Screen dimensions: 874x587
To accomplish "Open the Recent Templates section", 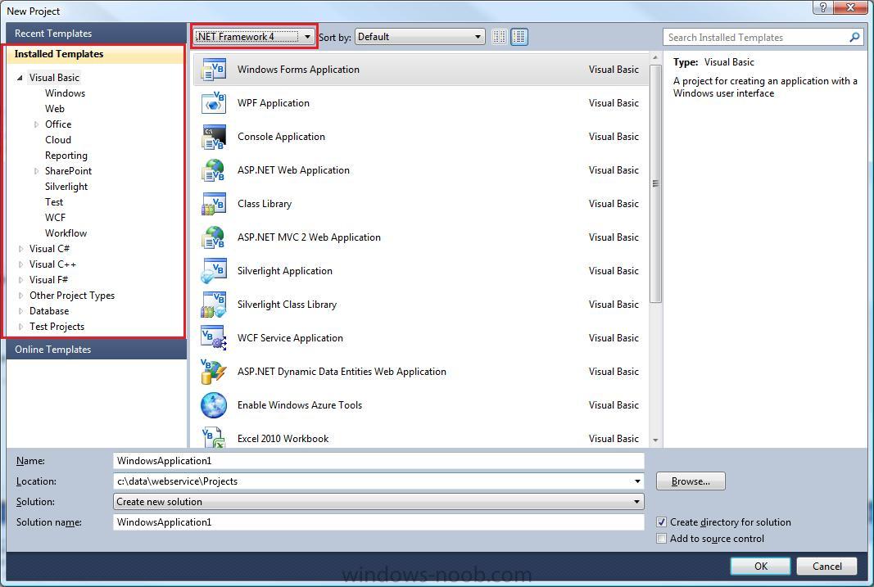I will tap(97, 34).
